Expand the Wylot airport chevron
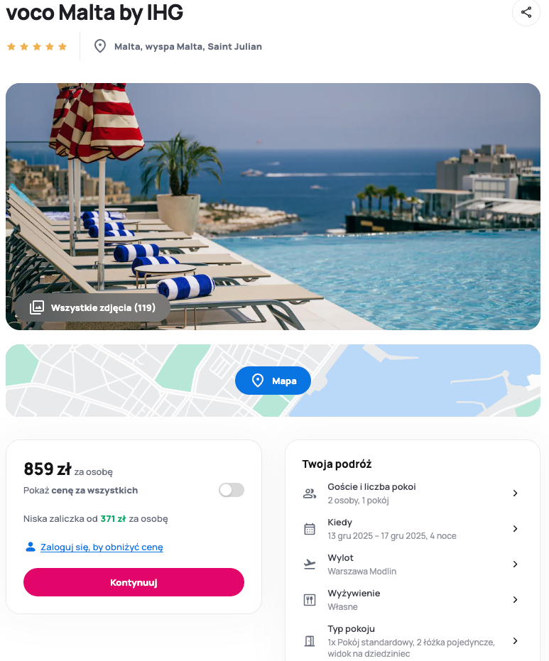This screenshot has height=661, width=549. click(515, 564)
